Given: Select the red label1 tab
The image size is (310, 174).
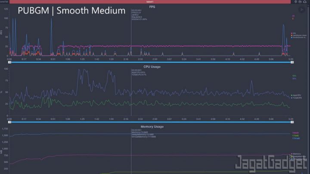Looking at the screenshot, I should pos(150,2).
